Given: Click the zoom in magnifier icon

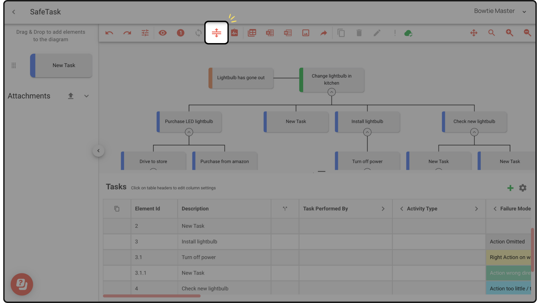Looking at the screenshot, I should point(509,33).
